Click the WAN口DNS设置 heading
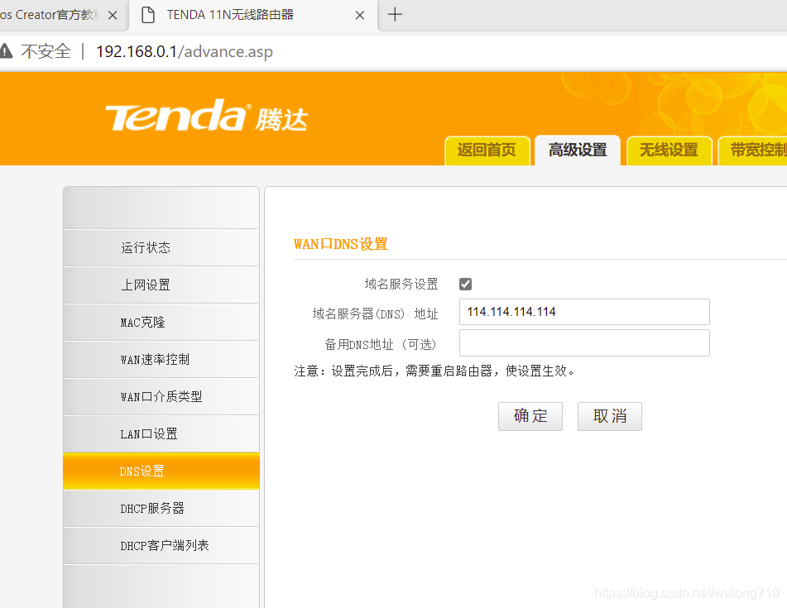787x608 pixels. (x=341, y=244)
